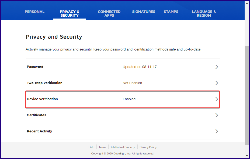Image resolution: width=250 pixels, height=159 pixels.
Task: Click the Recent Activity chevron
Action: pos(217,131)
